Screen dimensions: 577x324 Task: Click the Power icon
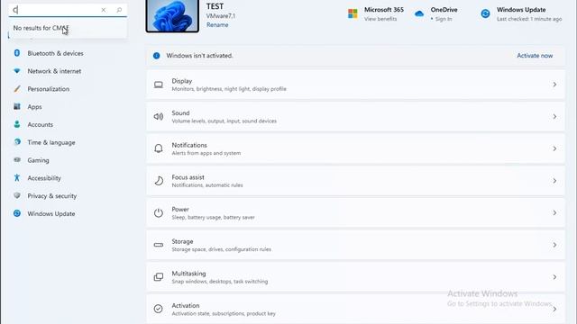(159, 212)
